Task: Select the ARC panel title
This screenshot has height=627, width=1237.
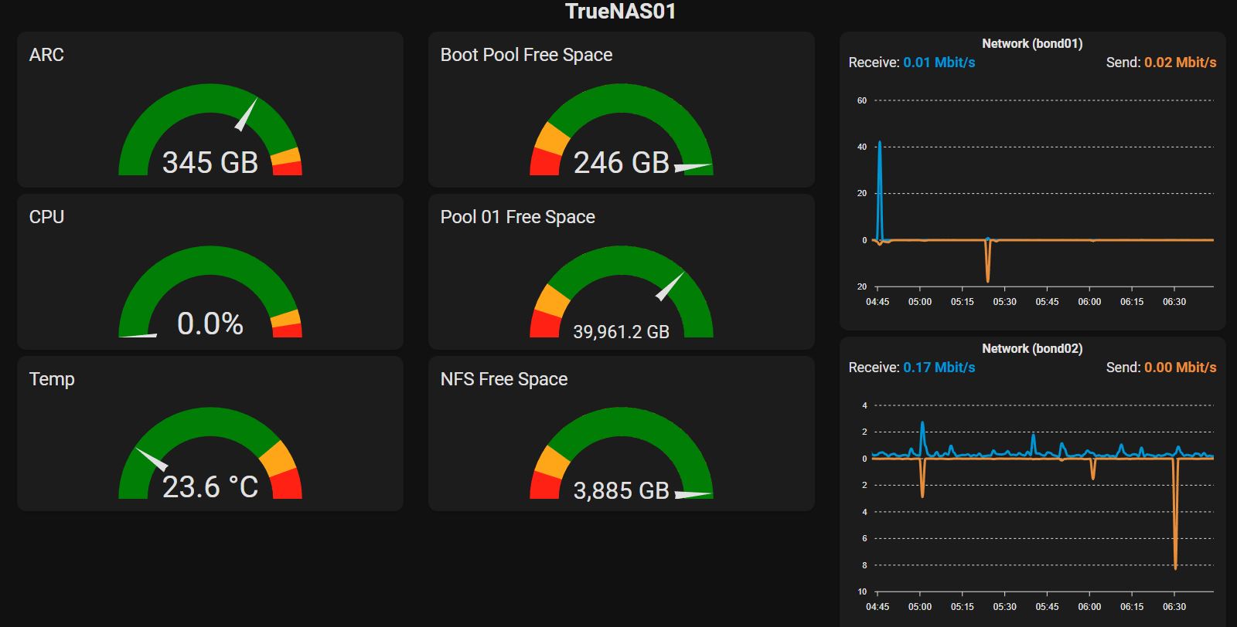Action: pos(46,55)
